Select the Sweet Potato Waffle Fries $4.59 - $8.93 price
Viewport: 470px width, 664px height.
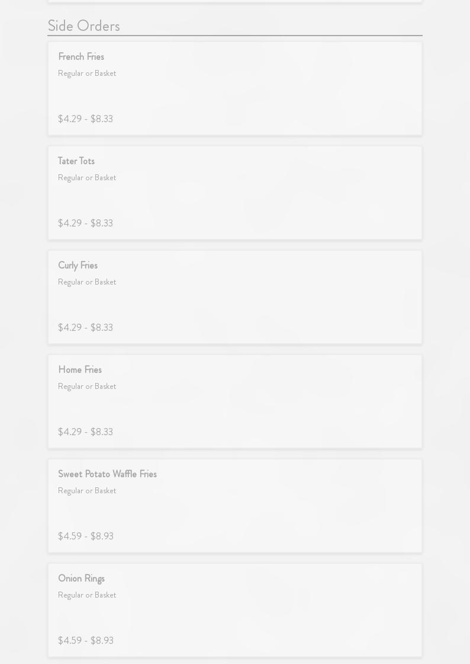click(x=86, y=537)
